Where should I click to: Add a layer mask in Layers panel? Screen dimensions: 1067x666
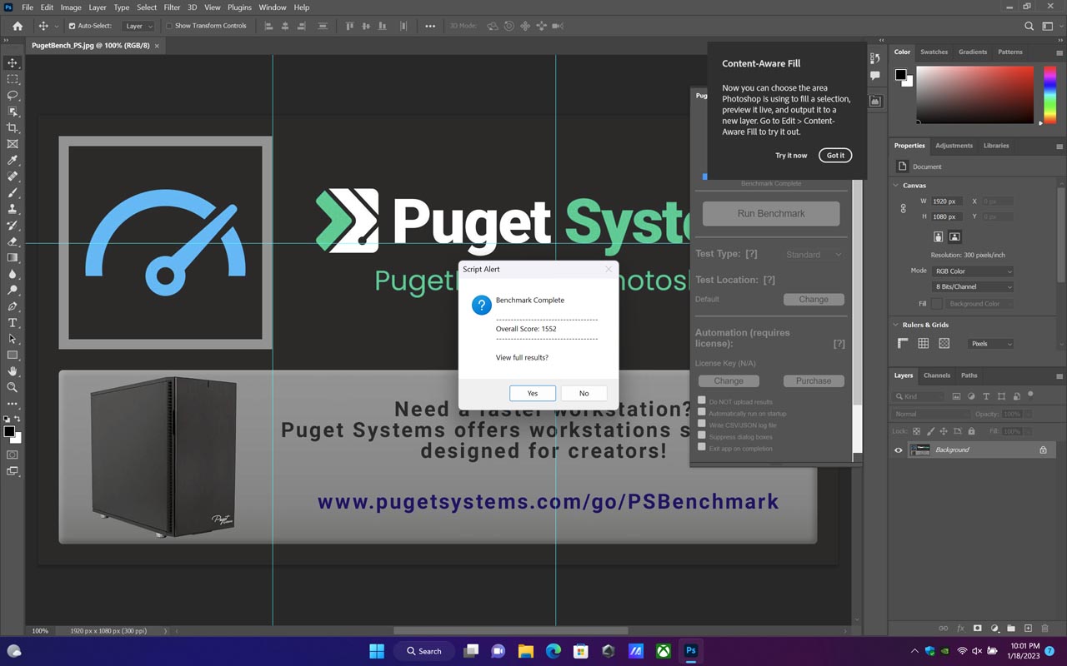point(977,628)
